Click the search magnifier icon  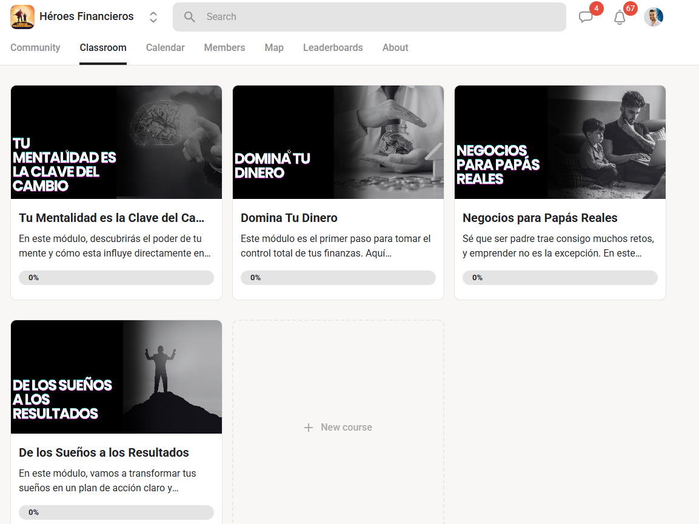pos(190,17)
